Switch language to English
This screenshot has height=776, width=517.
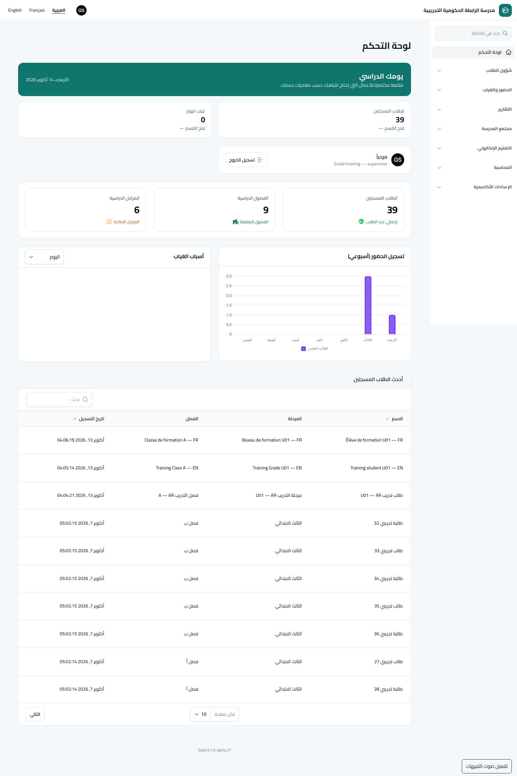click(15, 10)
